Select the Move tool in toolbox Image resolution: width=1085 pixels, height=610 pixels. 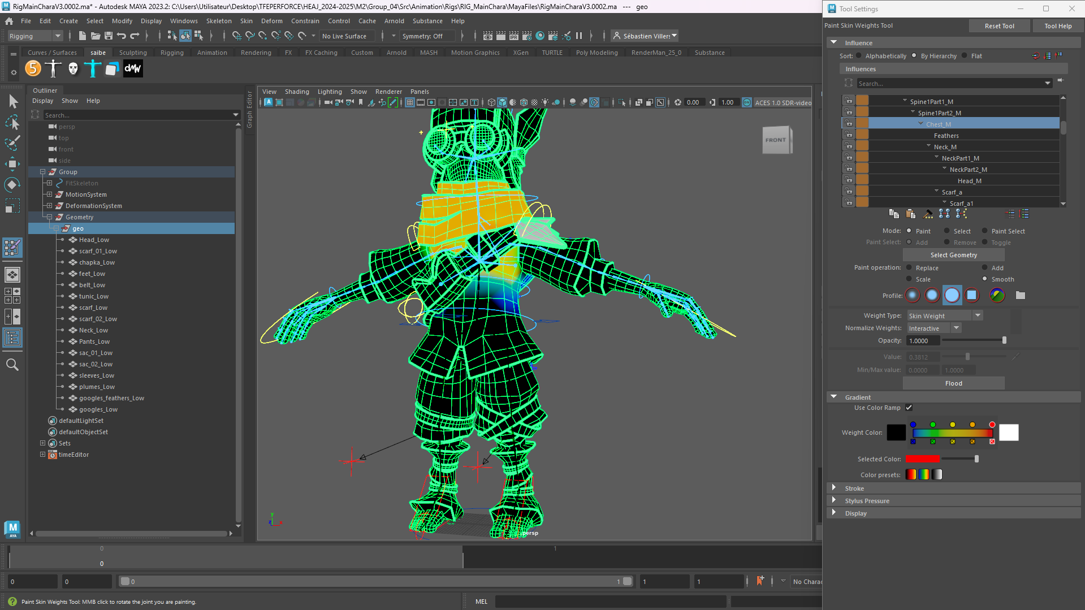12,164
